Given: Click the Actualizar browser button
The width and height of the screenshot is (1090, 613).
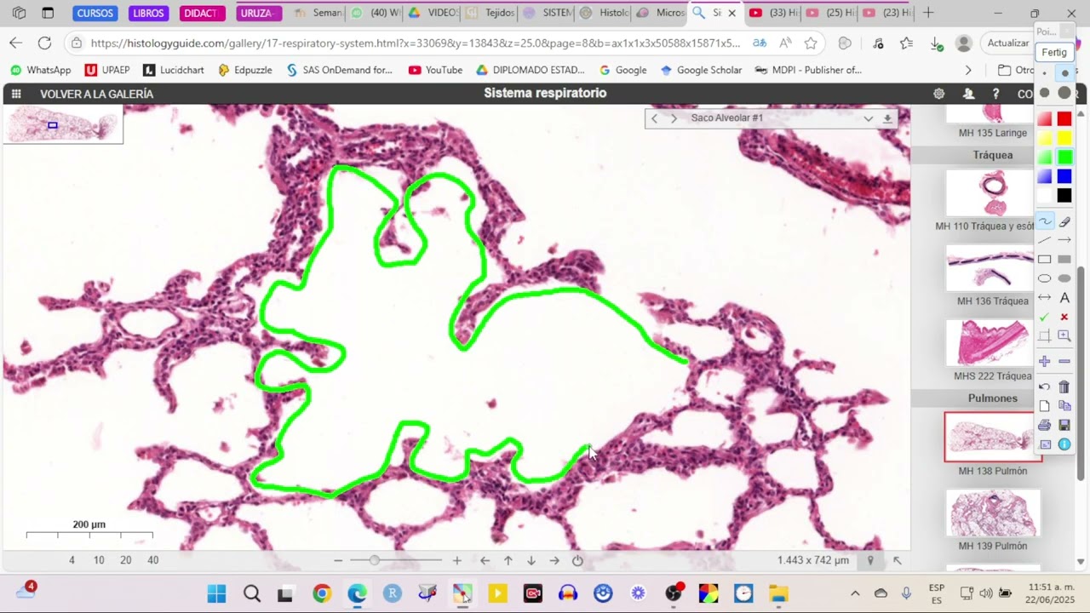Looking at the screenshot, I should click(x=1008, y=43).
